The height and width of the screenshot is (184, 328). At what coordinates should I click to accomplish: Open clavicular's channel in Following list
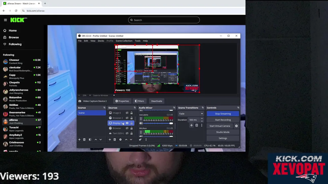(22, 69)
